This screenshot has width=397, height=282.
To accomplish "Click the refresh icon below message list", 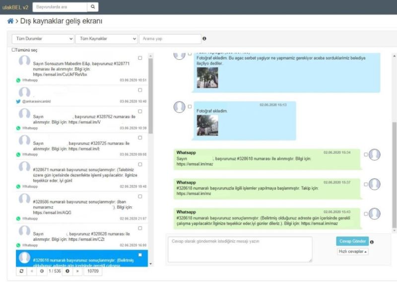I will click(21, 271).
